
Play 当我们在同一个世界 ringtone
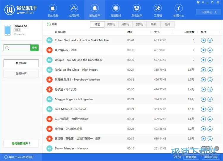coord(203,139)
